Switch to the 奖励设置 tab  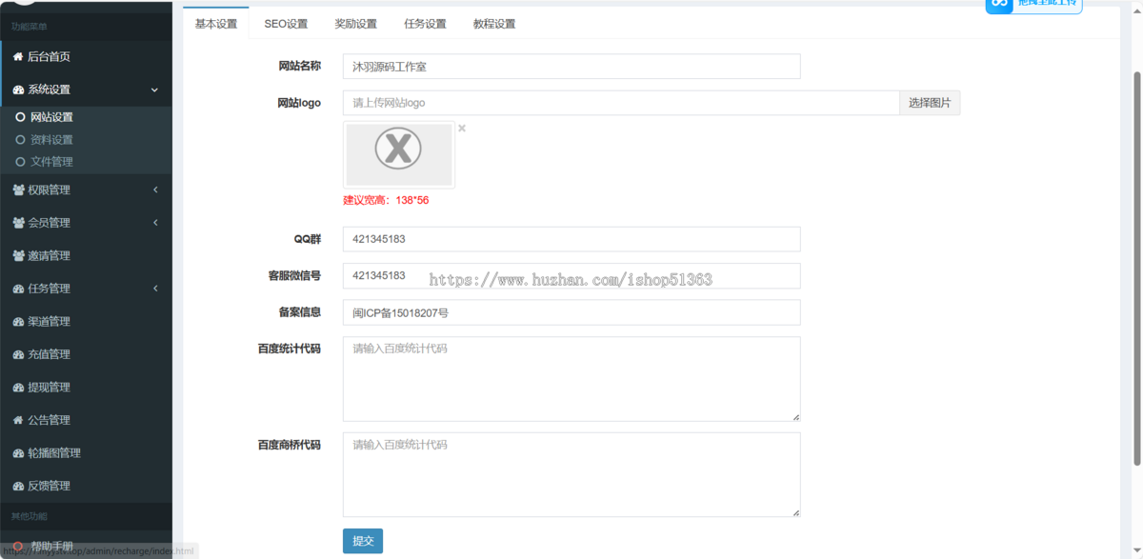coord(355,24)
